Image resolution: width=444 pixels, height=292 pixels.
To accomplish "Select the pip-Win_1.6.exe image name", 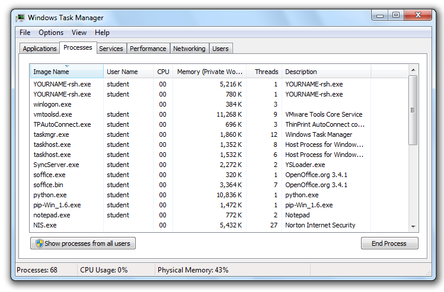I will [57, 205].
